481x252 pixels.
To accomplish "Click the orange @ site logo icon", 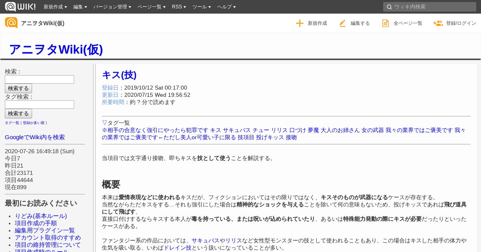I will [x=11, y=23].
